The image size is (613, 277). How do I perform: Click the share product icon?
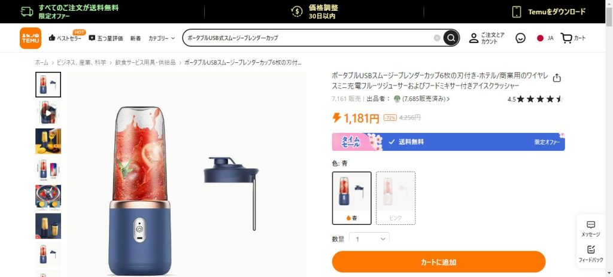[x=557, y=78]
